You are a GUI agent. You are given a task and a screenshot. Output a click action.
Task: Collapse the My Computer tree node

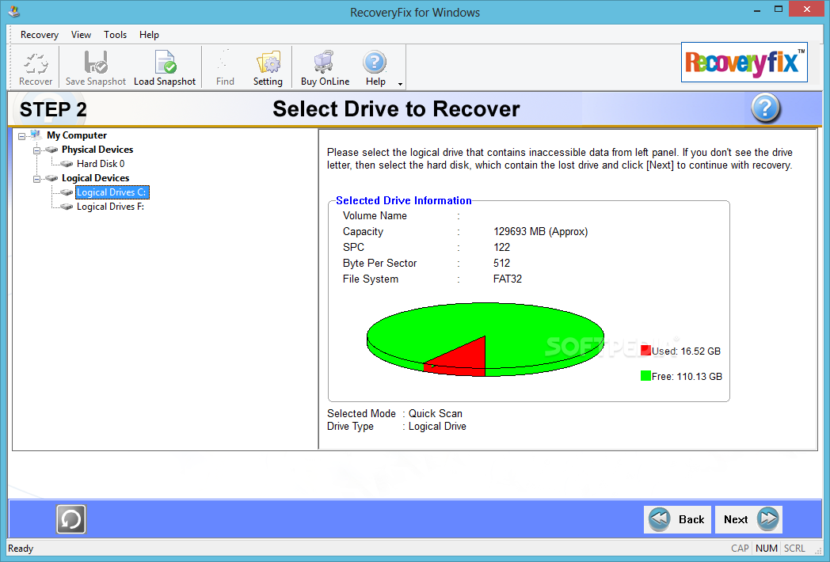(x=21, y=136)
